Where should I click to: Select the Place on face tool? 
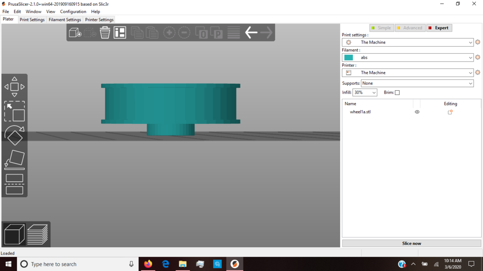(x=14, y=160)
